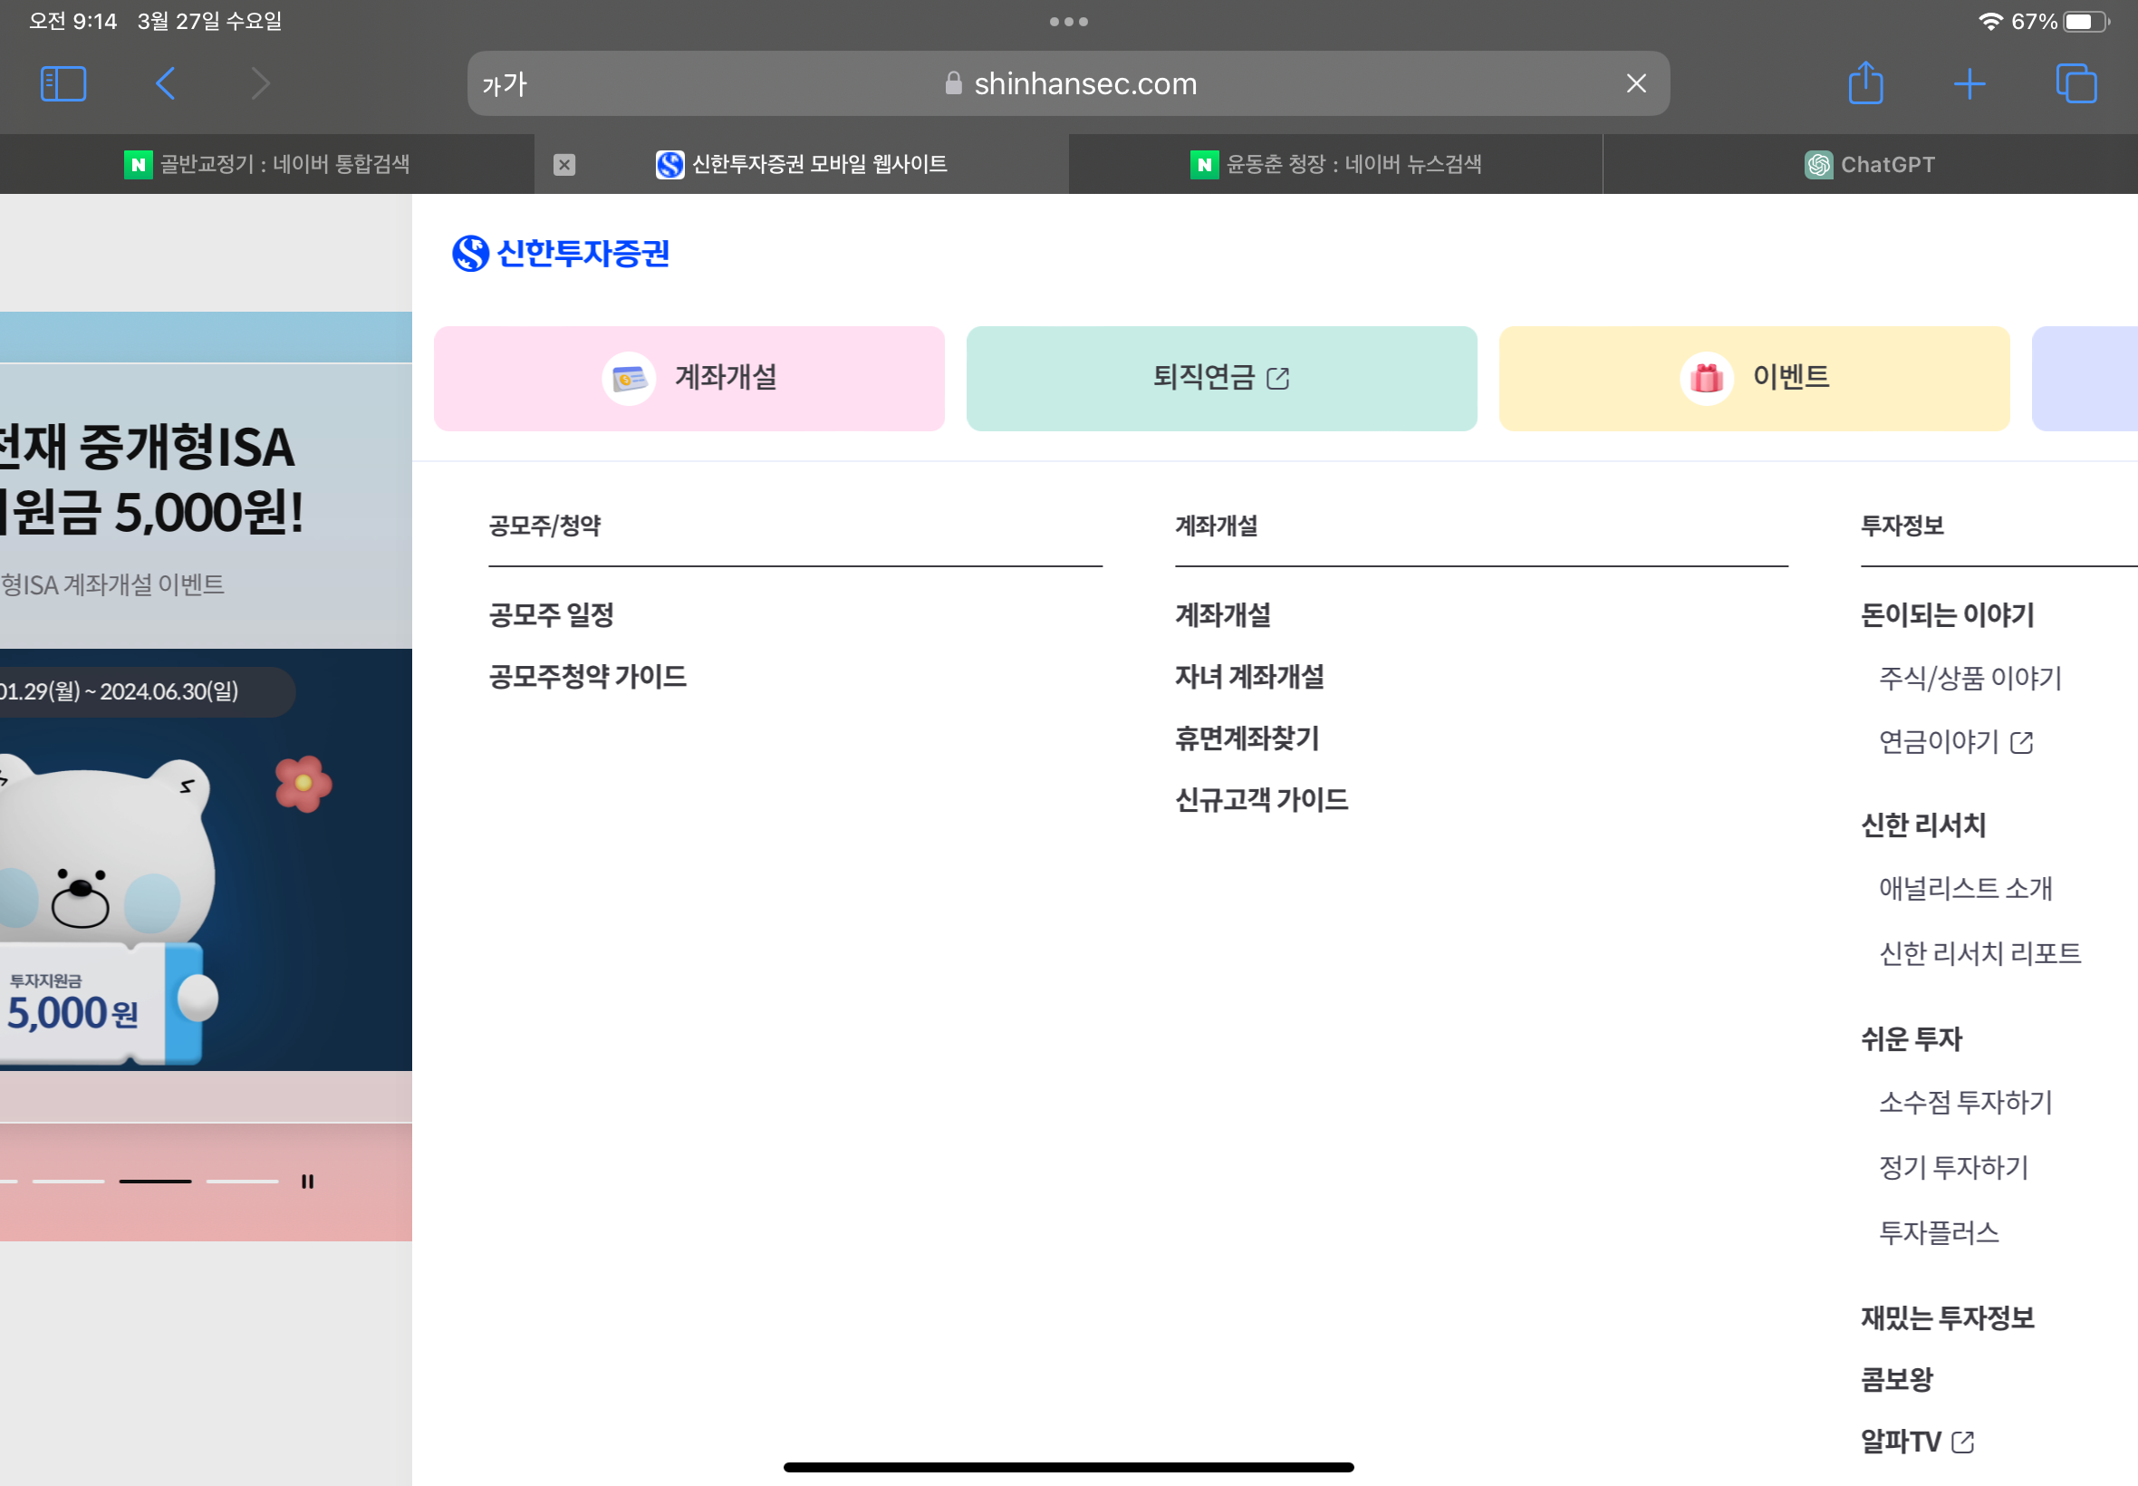Go back with the back arrow
The height and width of the screenshot is (1486, 2138).
click(x=166, y=83)
